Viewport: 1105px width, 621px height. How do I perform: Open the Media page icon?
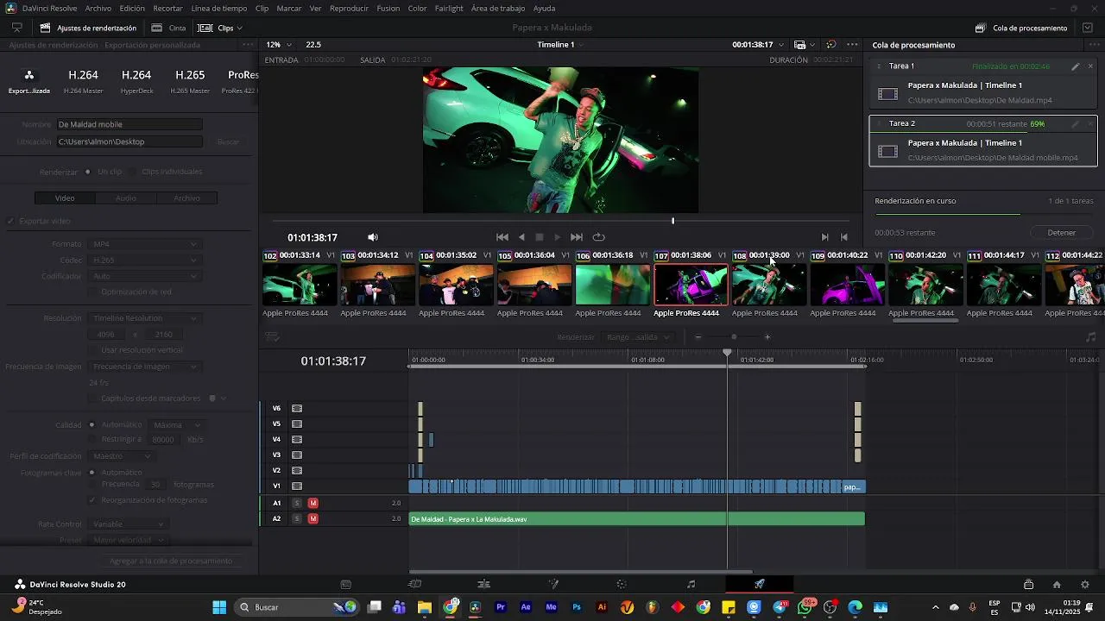tap(346, 584)
